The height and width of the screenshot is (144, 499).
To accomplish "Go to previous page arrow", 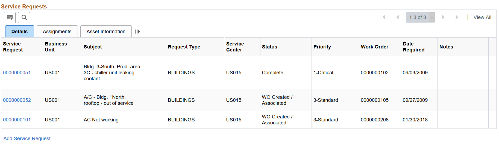I will pyautogui.click(x=397, y=17).
